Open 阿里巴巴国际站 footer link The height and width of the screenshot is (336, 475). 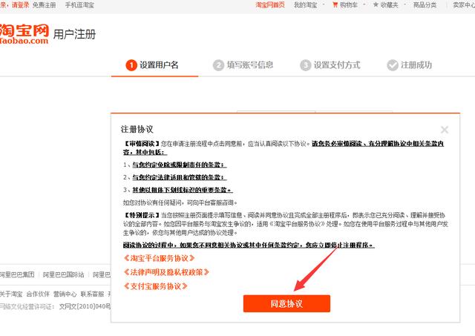coord(63,274)
